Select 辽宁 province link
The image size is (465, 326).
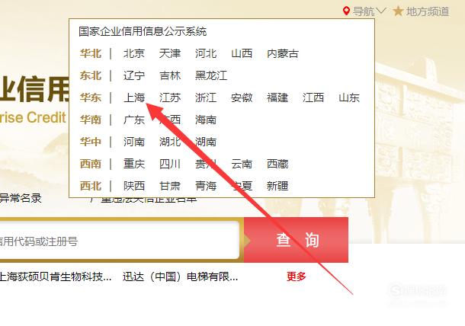coord(134,75)
